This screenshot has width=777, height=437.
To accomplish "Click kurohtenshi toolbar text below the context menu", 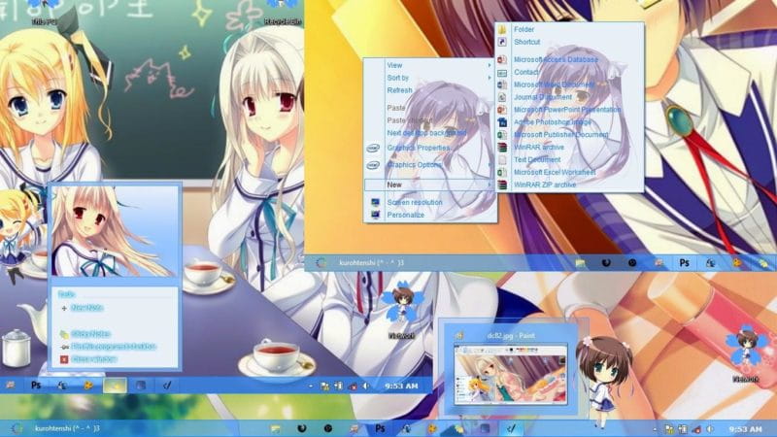I will pyautogui.click(x=371, y=262).
